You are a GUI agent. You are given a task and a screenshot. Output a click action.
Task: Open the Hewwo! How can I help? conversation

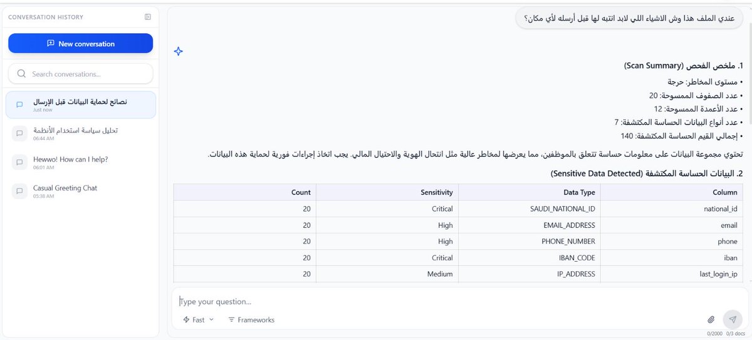80,162
